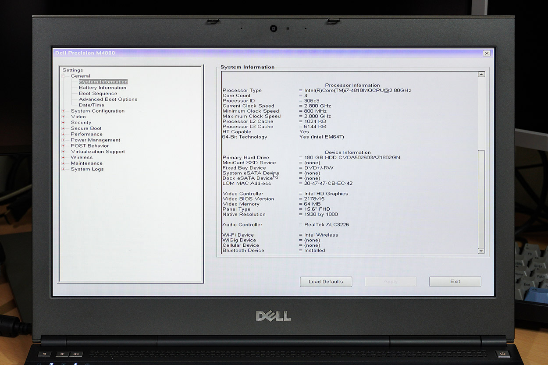Click Panel Type value 15.6" FHD
The height and width of the screenshot is (365, 548).
[x=317, y=209]
